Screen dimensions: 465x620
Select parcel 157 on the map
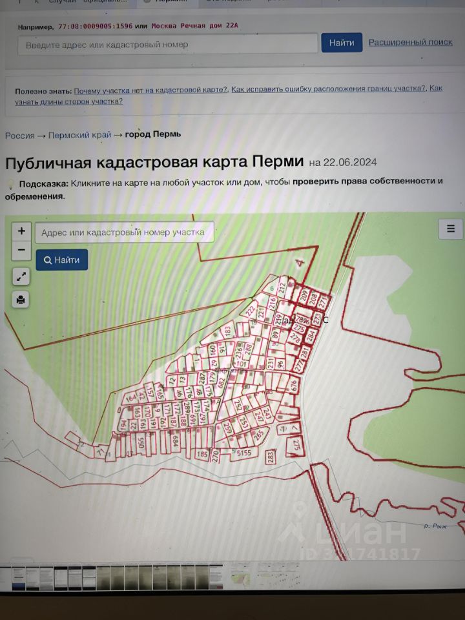150,392
